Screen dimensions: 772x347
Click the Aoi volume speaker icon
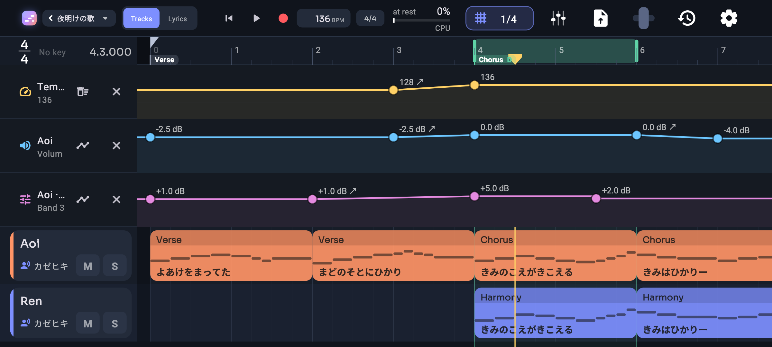pos(25,146)
